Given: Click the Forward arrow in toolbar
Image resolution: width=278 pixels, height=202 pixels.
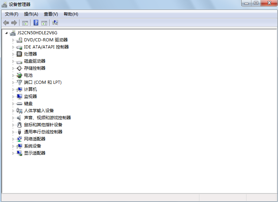Looking at the screenshot, I should tap(14, 23).
